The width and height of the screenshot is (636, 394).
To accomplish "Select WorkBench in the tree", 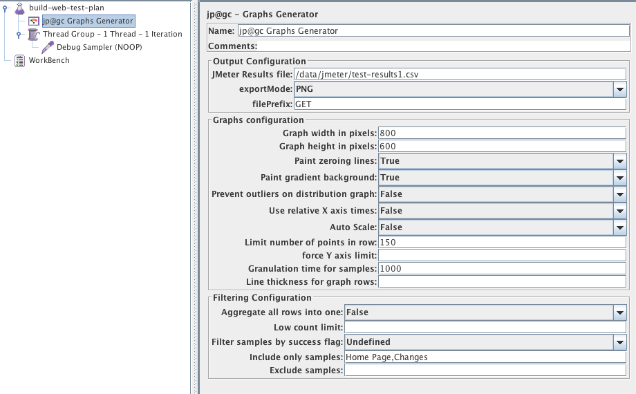I will (x=49, y=60).
